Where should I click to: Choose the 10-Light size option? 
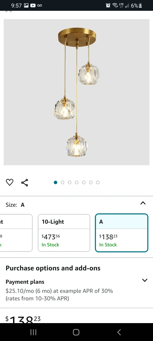[64, 233]
